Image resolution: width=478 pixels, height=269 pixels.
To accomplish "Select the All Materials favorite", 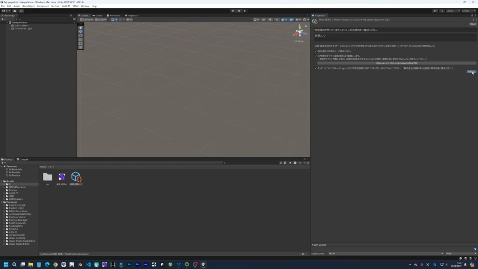I will coord(15,170).
